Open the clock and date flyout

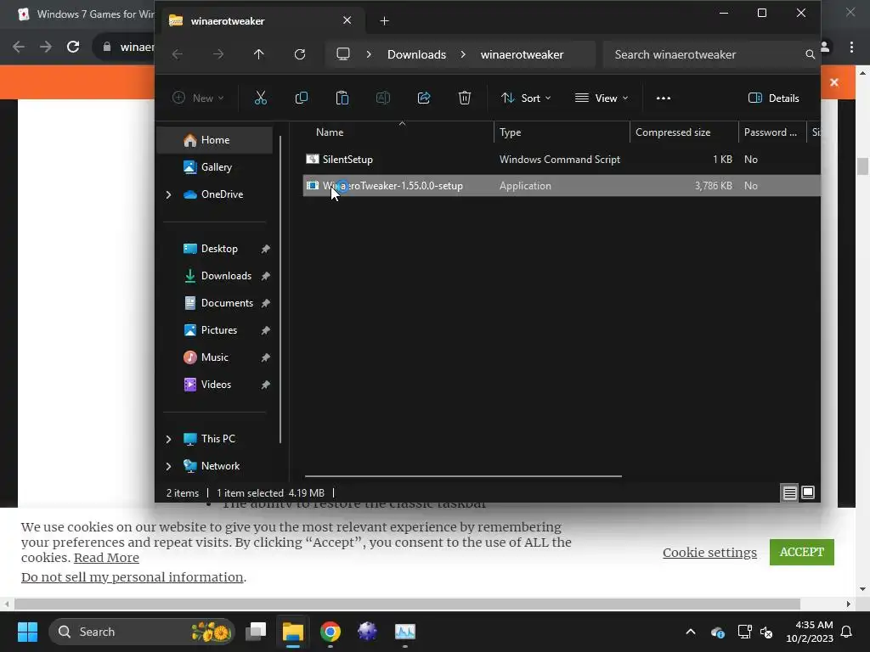[x=810, y=632]
